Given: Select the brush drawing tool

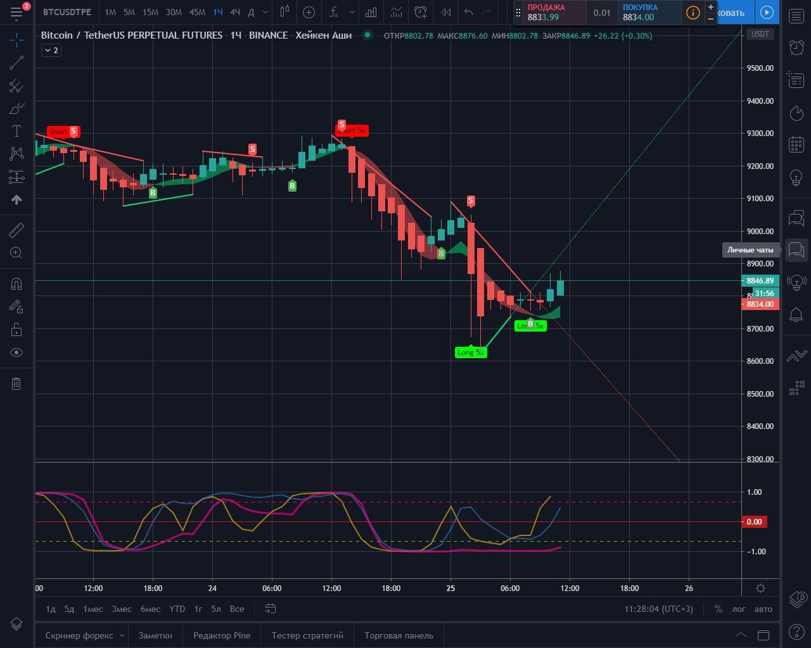Looking at the screenshot, I should click(16, 109).
